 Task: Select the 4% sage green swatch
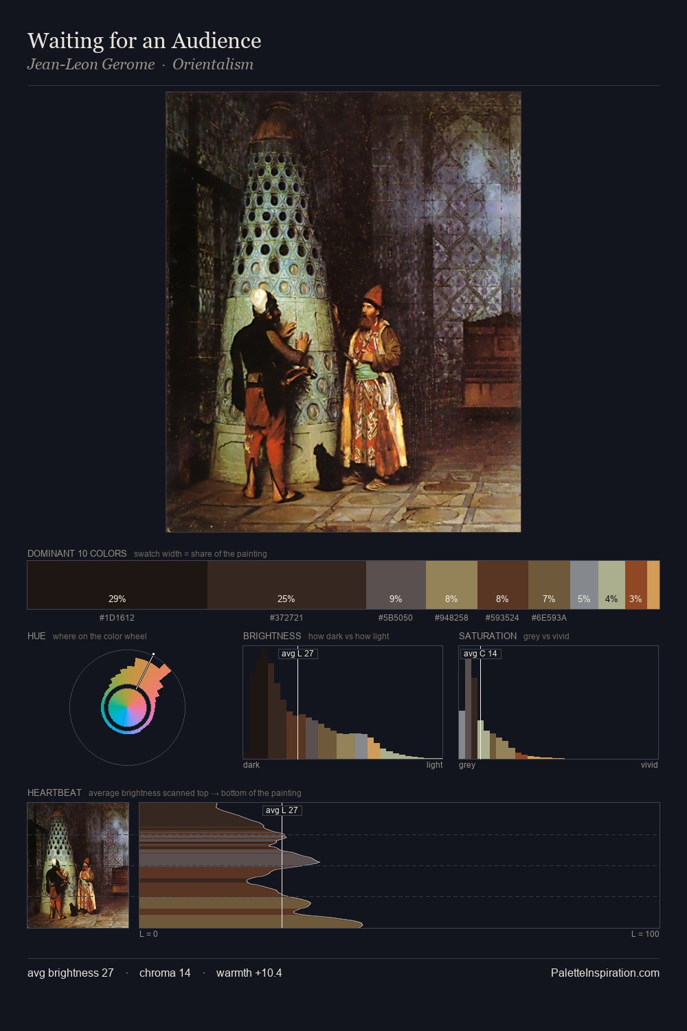click(611, 585)
